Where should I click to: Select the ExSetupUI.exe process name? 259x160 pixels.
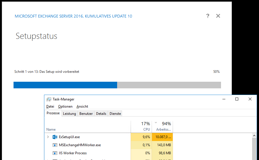tap(69, 137)
